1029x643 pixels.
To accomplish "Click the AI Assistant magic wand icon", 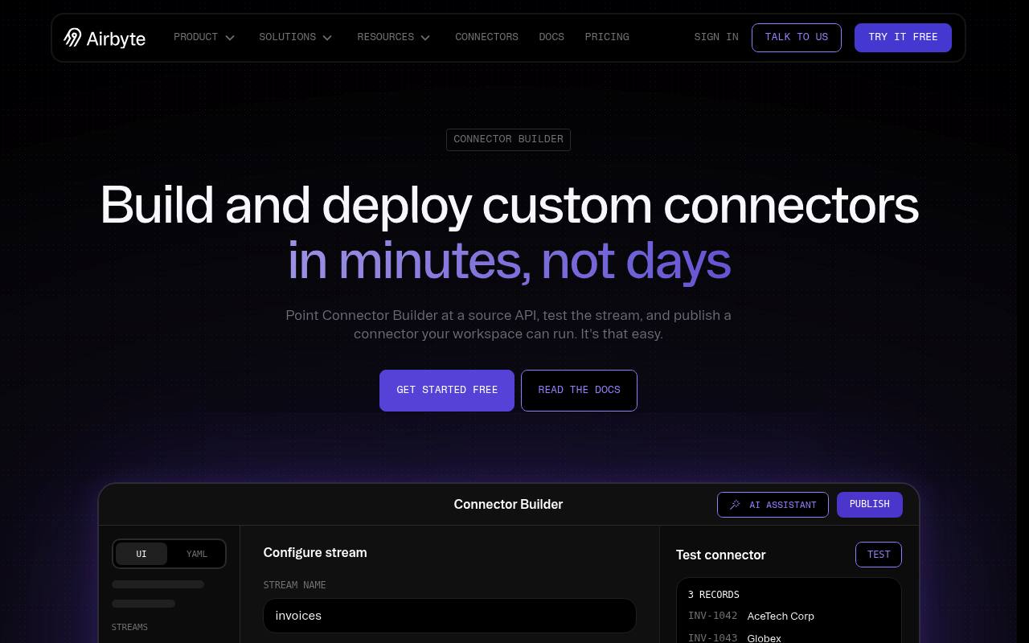I will [x=735, y=505].
